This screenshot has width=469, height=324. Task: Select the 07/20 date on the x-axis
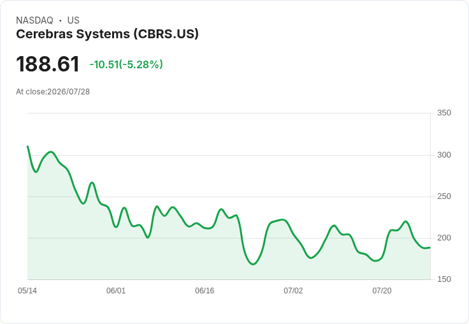pyautogui.click(x=382, y=290)
